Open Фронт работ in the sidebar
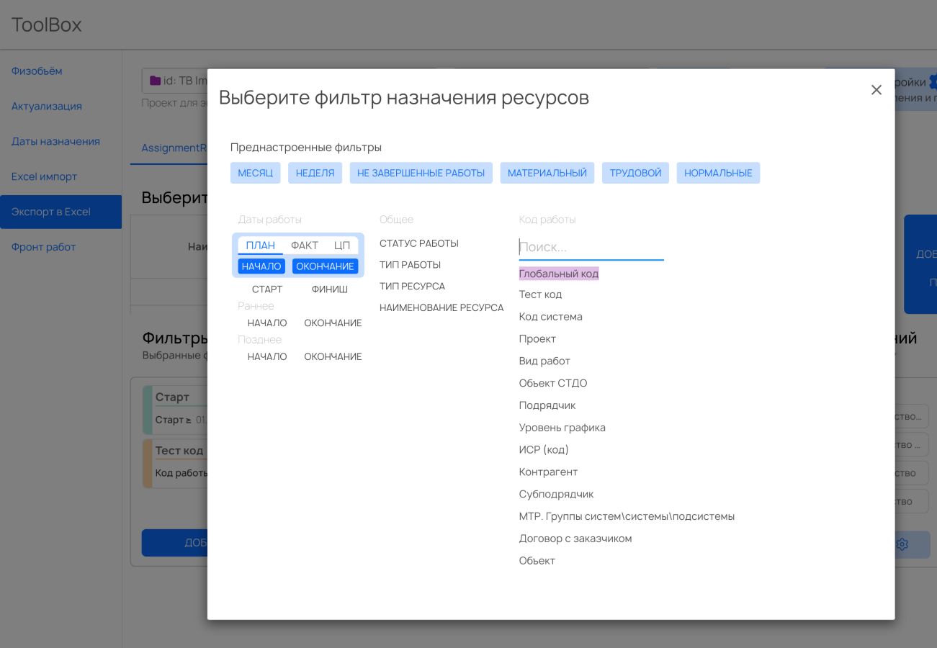Viewport: 937px width, 648px height. [43, 247]
